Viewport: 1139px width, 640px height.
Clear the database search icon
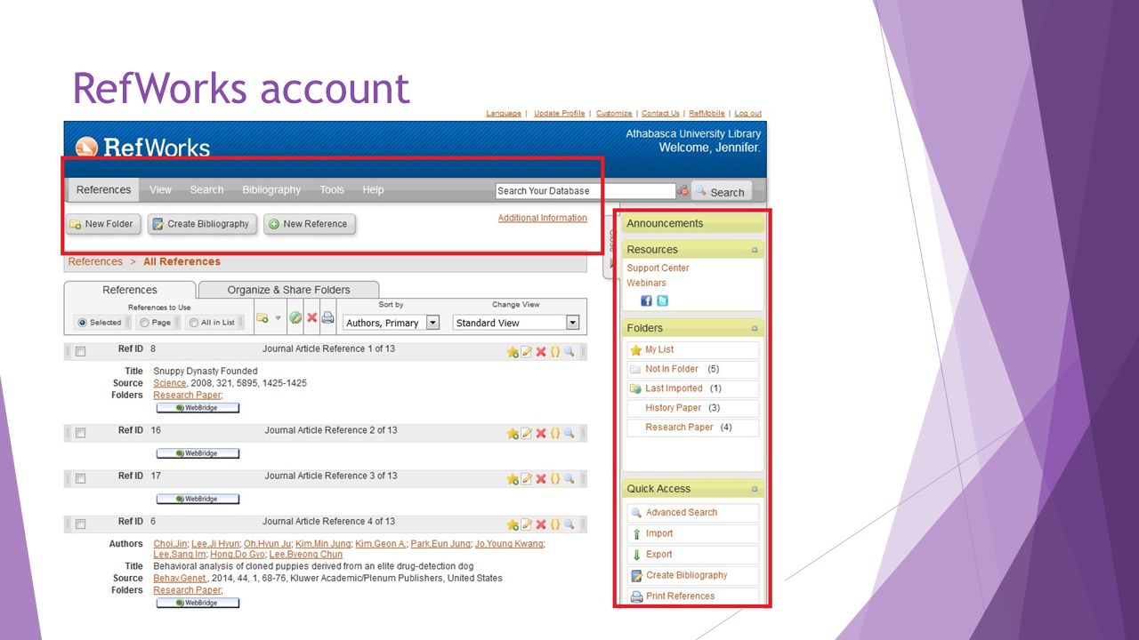[x=683, y=191]
